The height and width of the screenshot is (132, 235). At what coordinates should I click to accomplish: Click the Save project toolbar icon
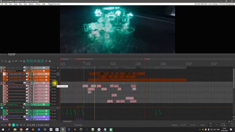pyautogui.click(x=9, y=61)
